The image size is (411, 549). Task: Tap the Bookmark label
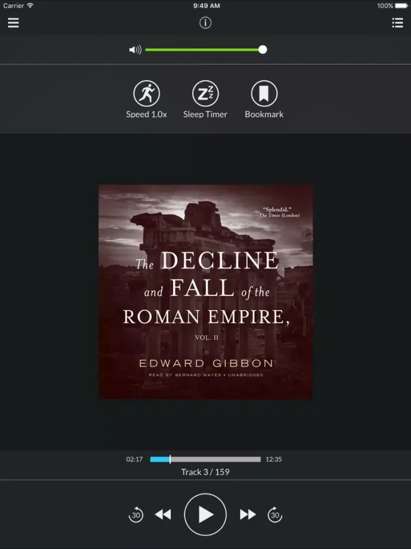click(x=264, y=115)
